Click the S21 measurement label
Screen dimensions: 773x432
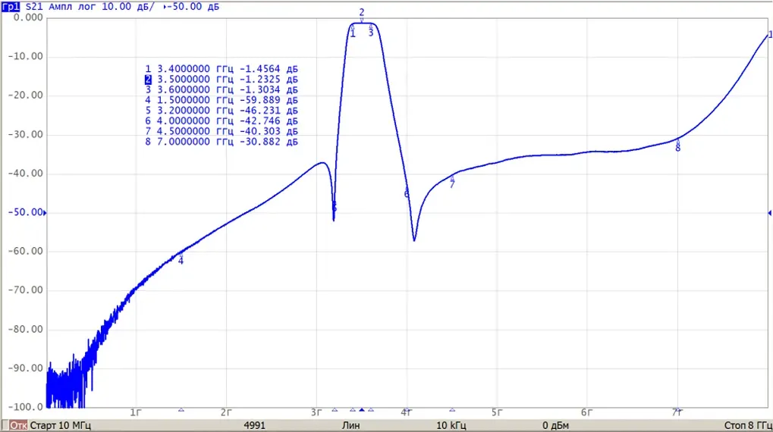[34, 7]
